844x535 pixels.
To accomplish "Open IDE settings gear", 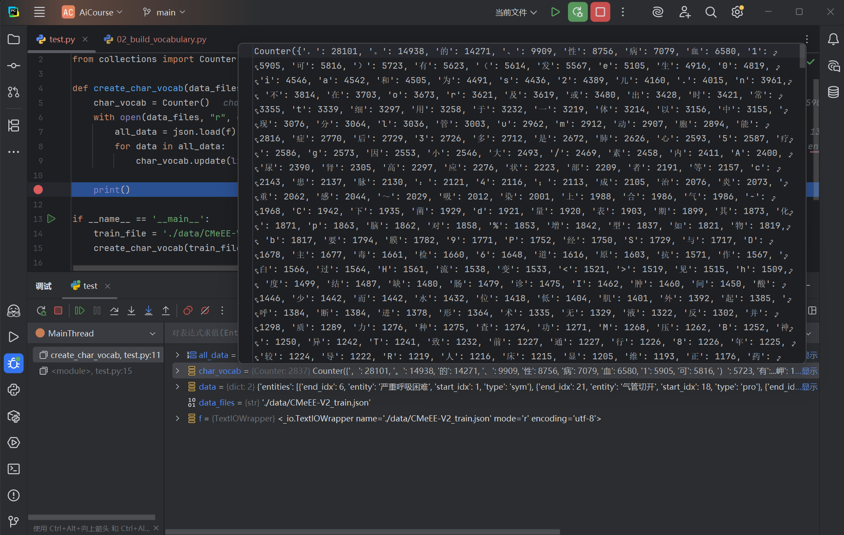I will [x=737, y=12].
